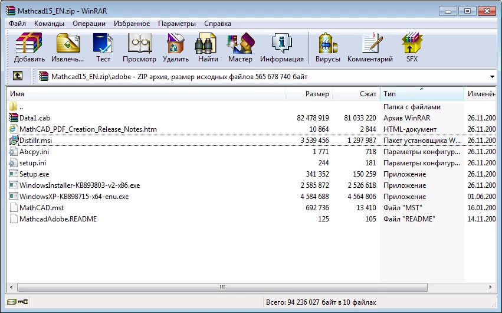Sort by the Размер column header
Image resolution: width=502 pixels, height=313 pixels.
(x=309, y=93)
